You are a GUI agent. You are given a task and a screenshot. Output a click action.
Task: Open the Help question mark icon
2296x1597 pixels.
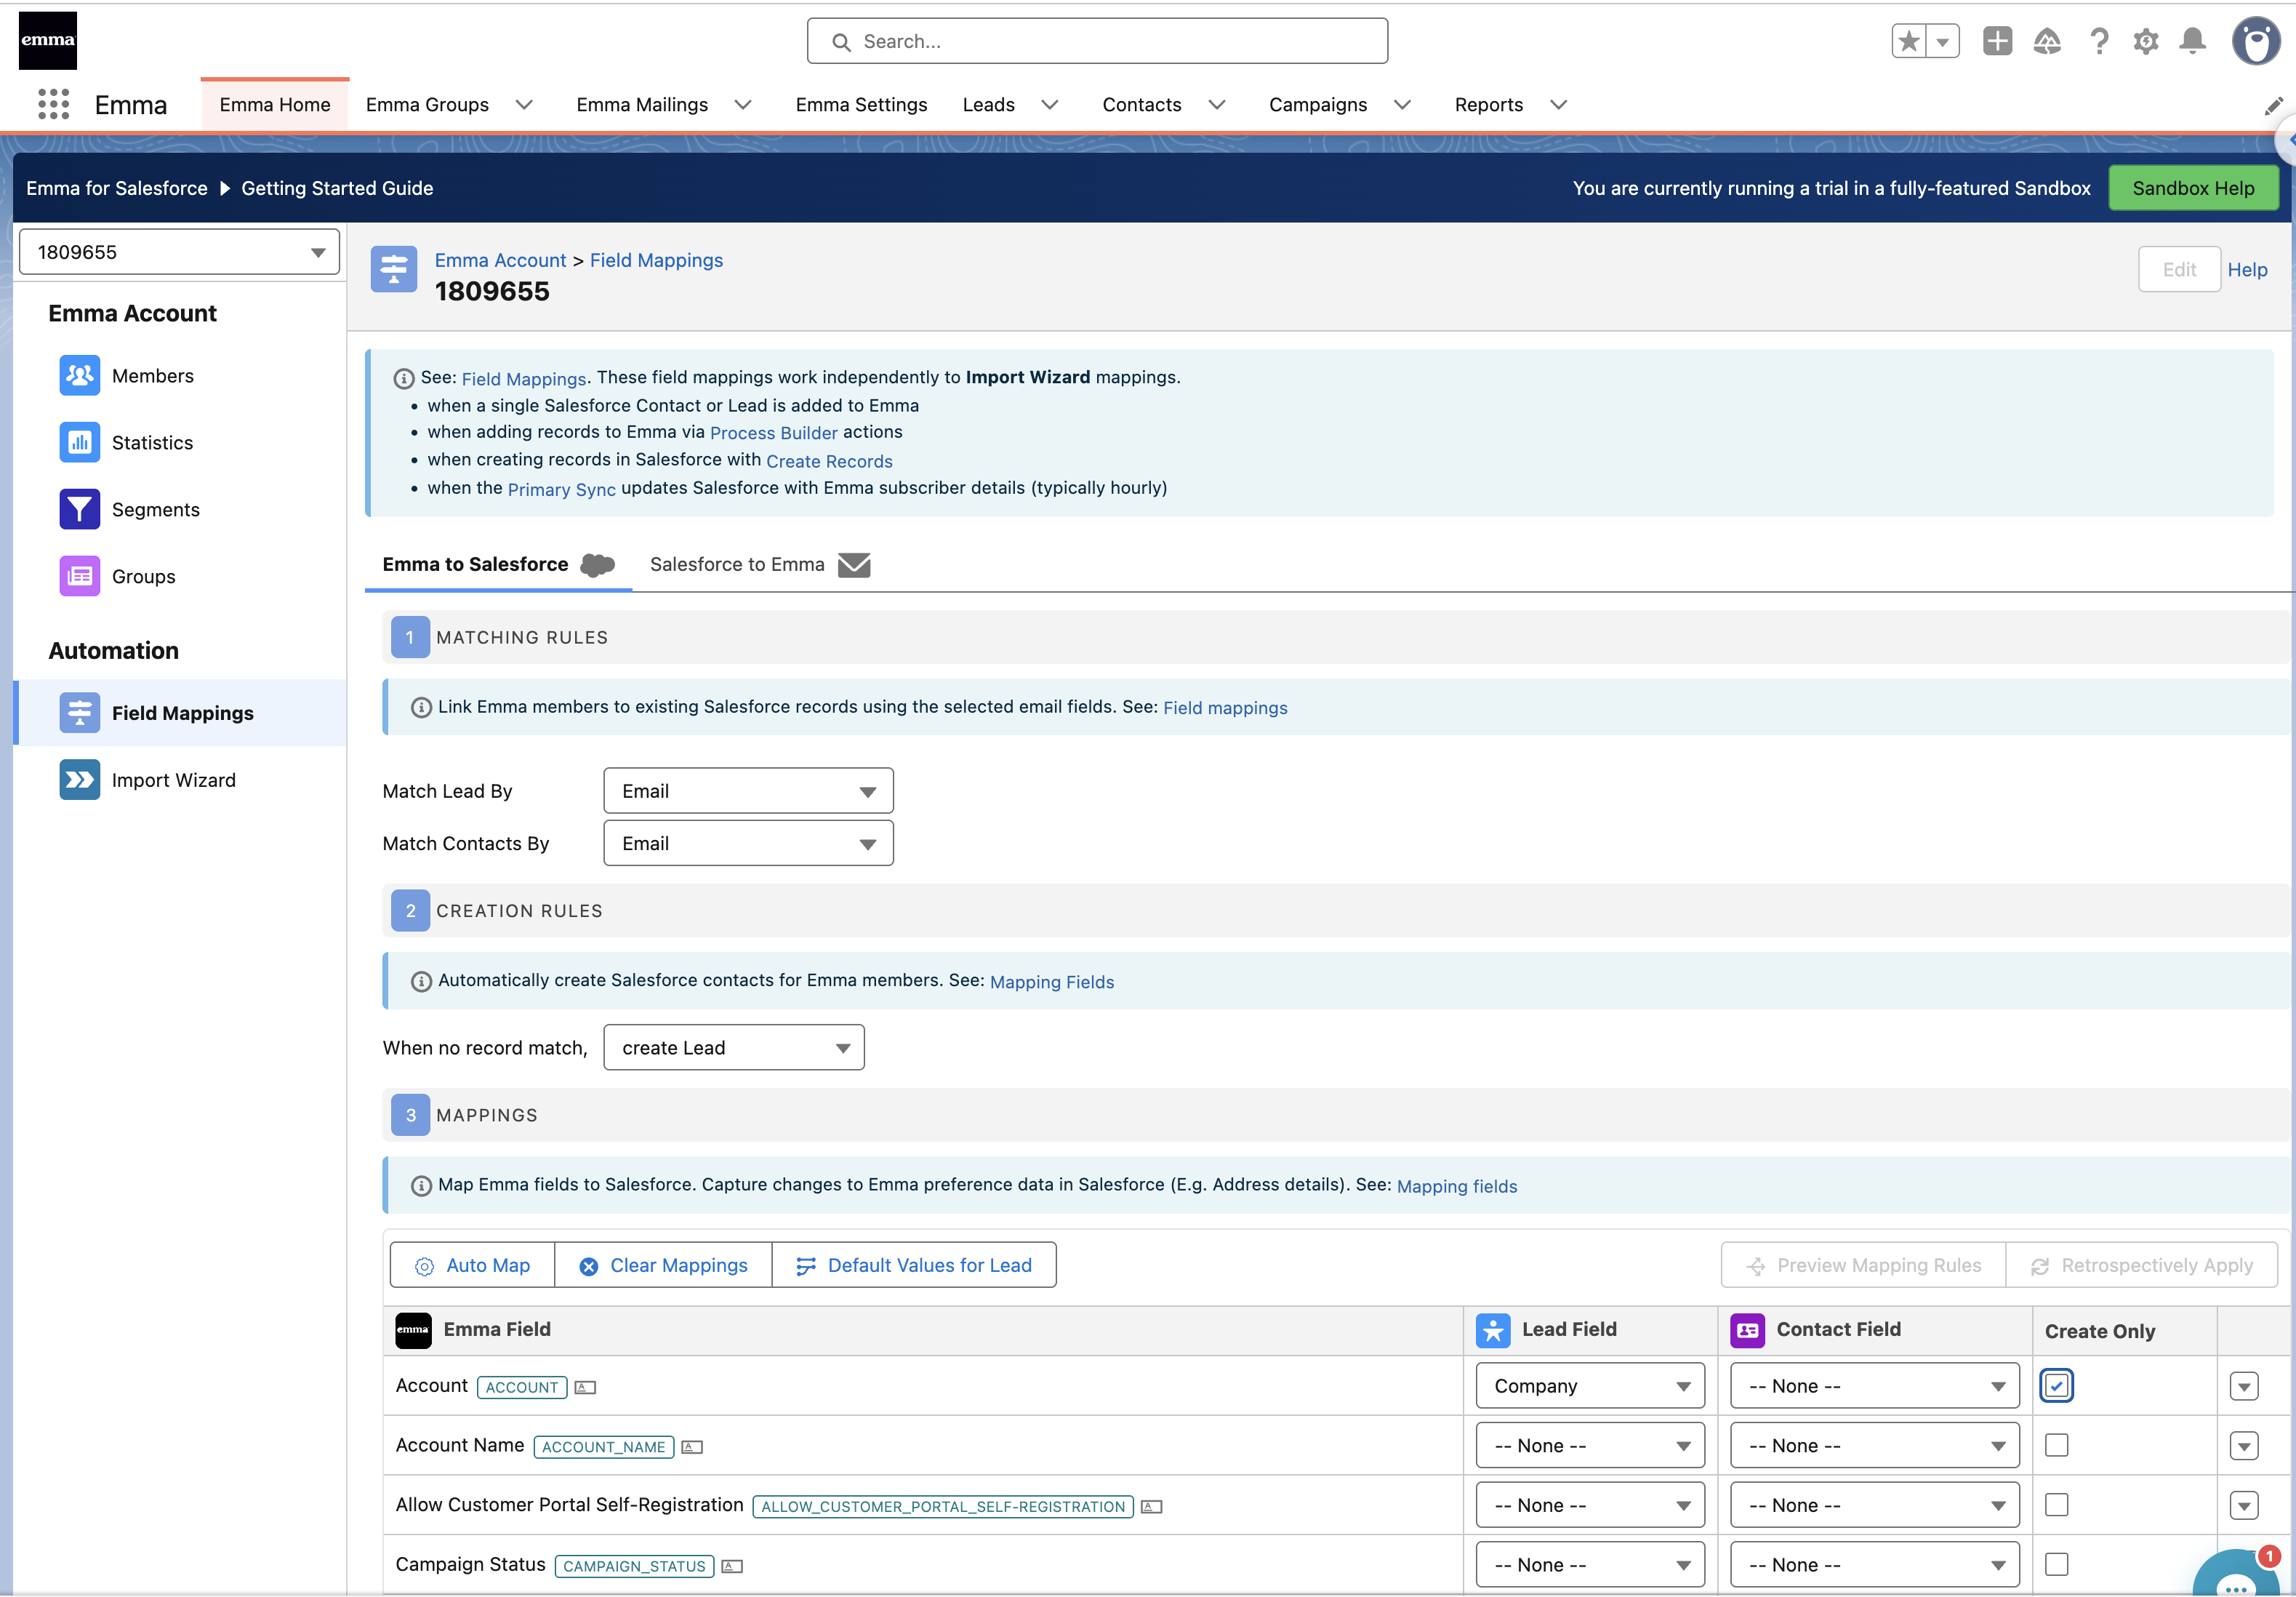point(2099,41)
